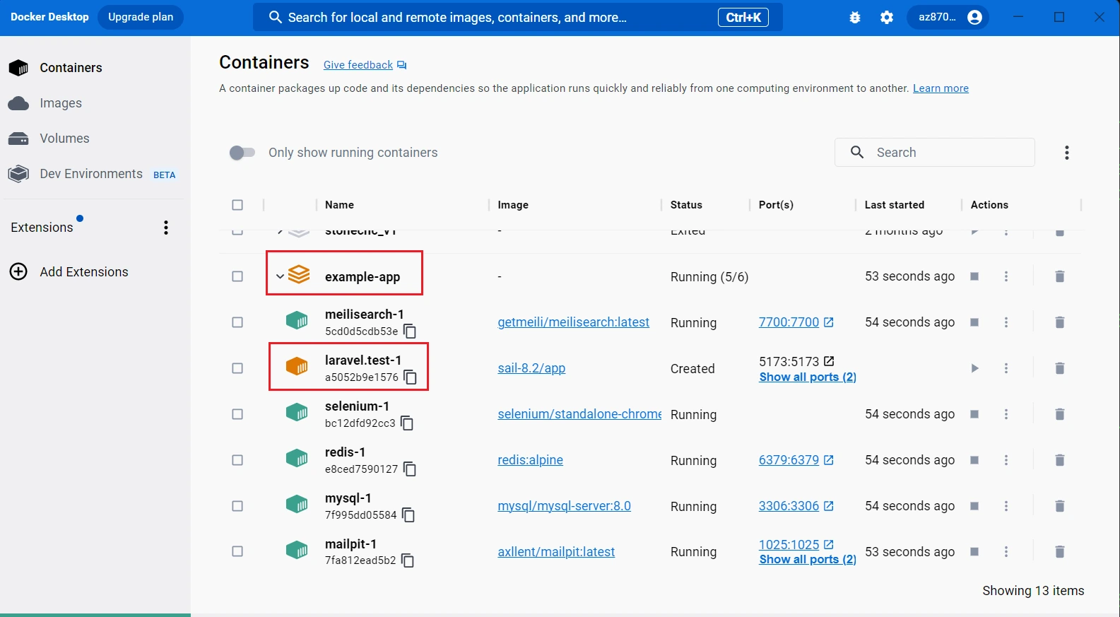Image resolution: width=1120 pixels, height=617 pixels.
Task: Stop the selenium-1 container
Action: (x=974, y=414)
